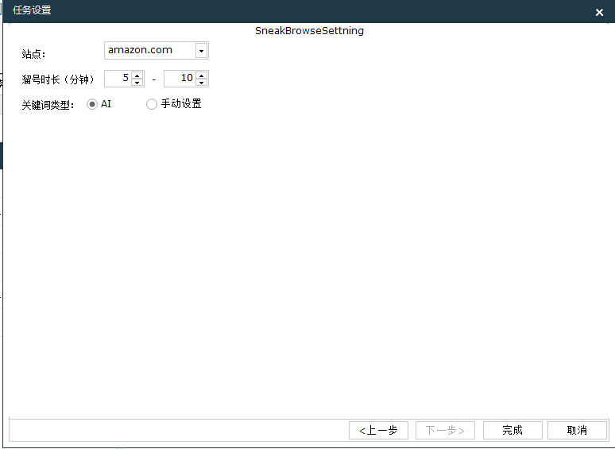
Task: Increase the minimum browsing duration value
Action: click(137, 75)
